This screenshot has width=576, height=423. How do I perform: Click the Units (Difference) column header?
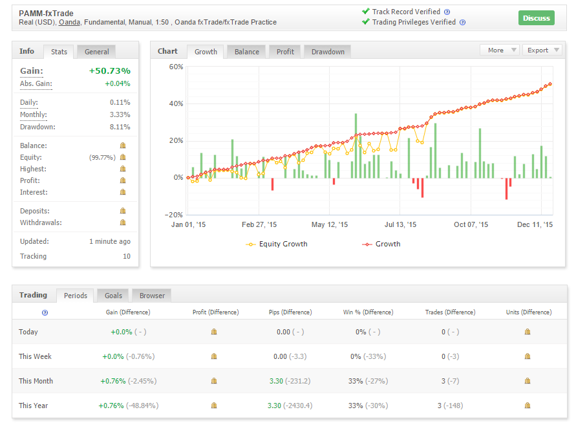(x=529, y=312)
